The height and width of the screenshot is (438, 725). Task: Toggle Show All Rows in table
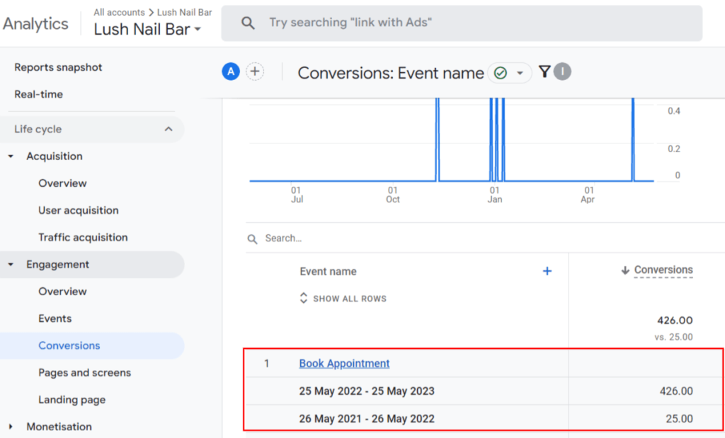[x=343, y=299]
